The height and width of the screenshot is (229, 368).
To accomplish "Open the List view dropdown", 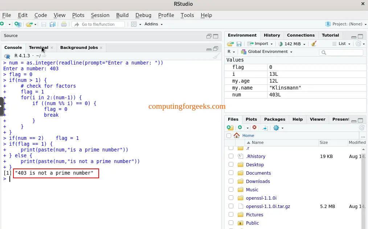I will point(342,43).
